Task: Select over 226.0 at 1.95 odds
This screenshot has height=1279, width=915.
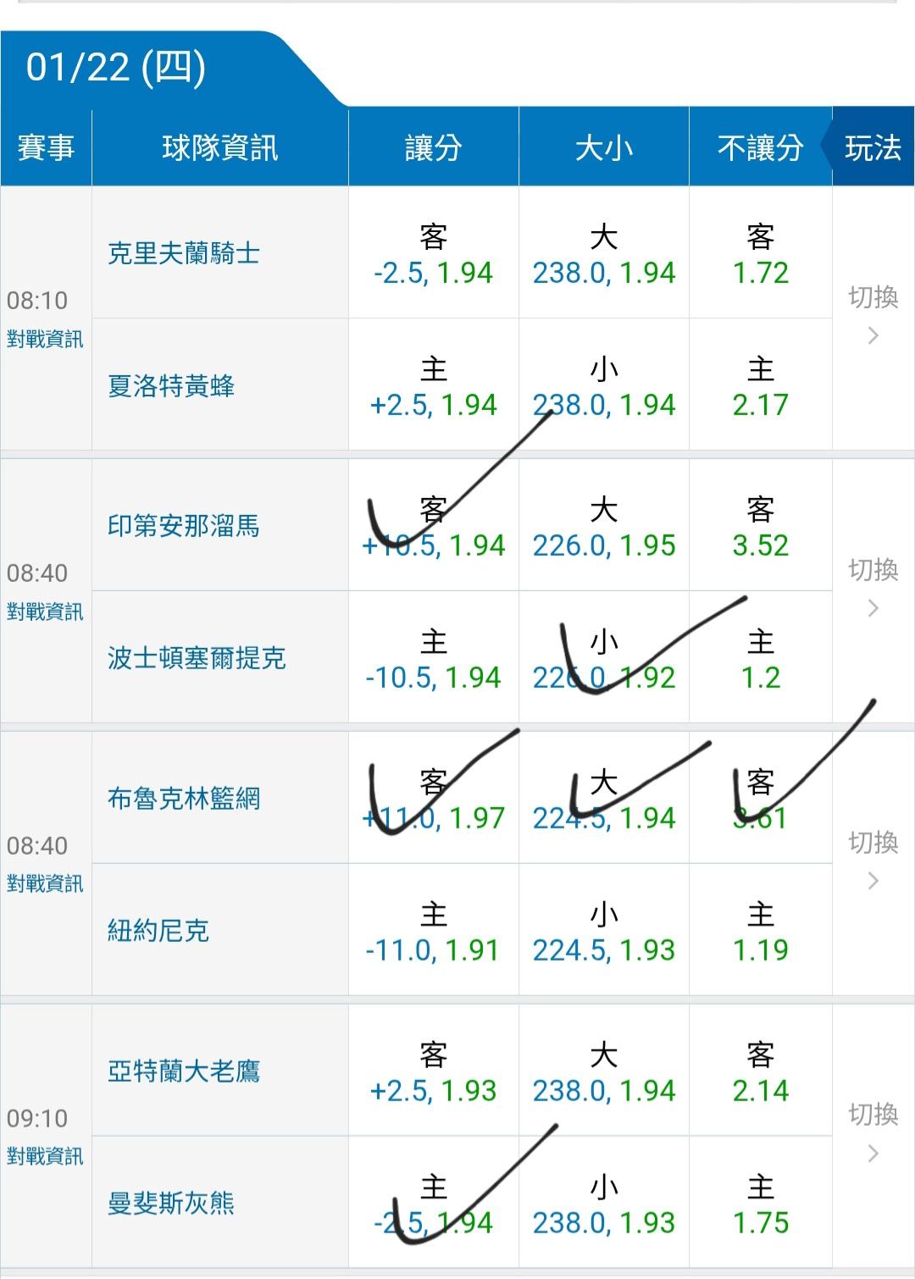Action: coord(603,526)
